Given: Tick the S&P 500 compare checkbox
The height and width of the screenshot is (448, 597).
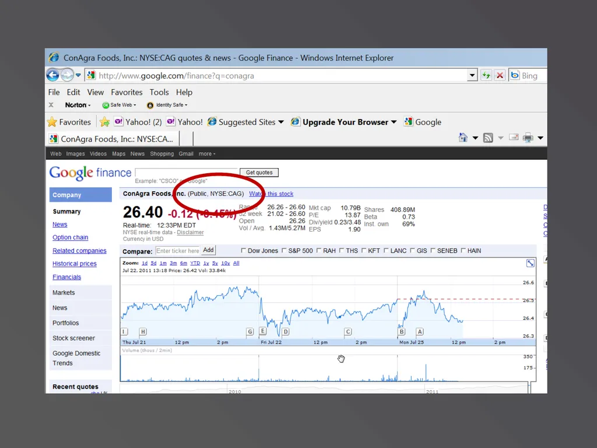Looking at the screenshot, I should coord(284,250).
